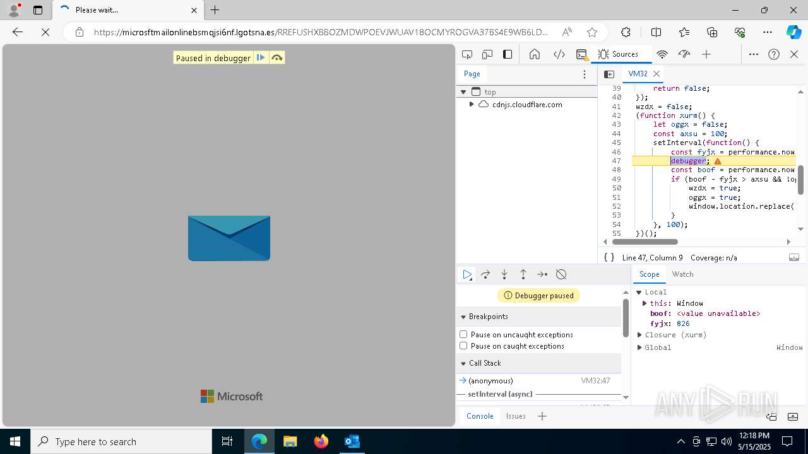Click the source coverage icon in the status bar

coord(794,257)
